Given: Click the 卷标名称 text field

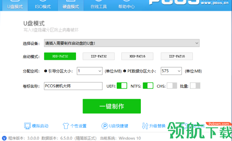Looking at the screenshot, I should pyautogui.click(x=73, y=86).
